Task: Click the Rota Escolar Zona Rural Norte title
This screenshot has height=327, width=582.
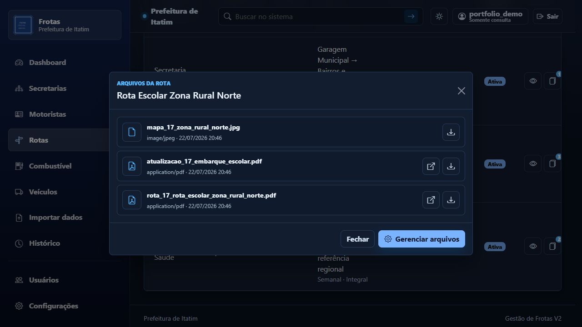Action: coord(179,95)
